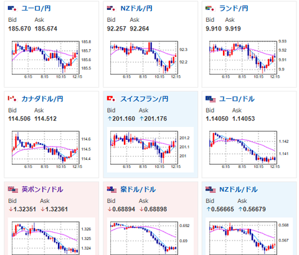The image size is (299, 255).
Task: Open the ランド/円 currency pair link
Action: [234, 9]
